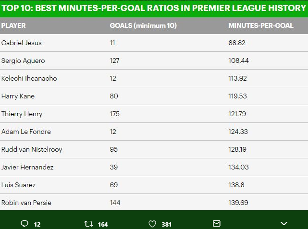Image resolution: width=308 pixels, height=229 pixels.
Task: Click Adam Le Fondre's 124.33 value
Action: (x=238, y=132)
